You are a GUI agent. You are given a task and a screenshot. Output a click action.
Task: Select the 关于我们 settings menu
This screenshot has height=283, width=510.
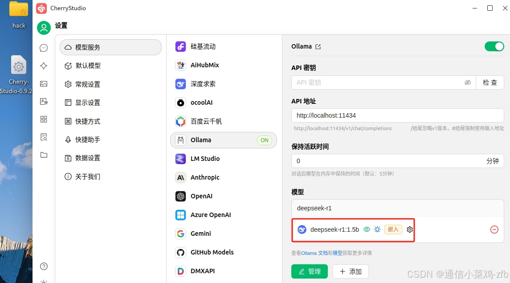pos(110,176)
